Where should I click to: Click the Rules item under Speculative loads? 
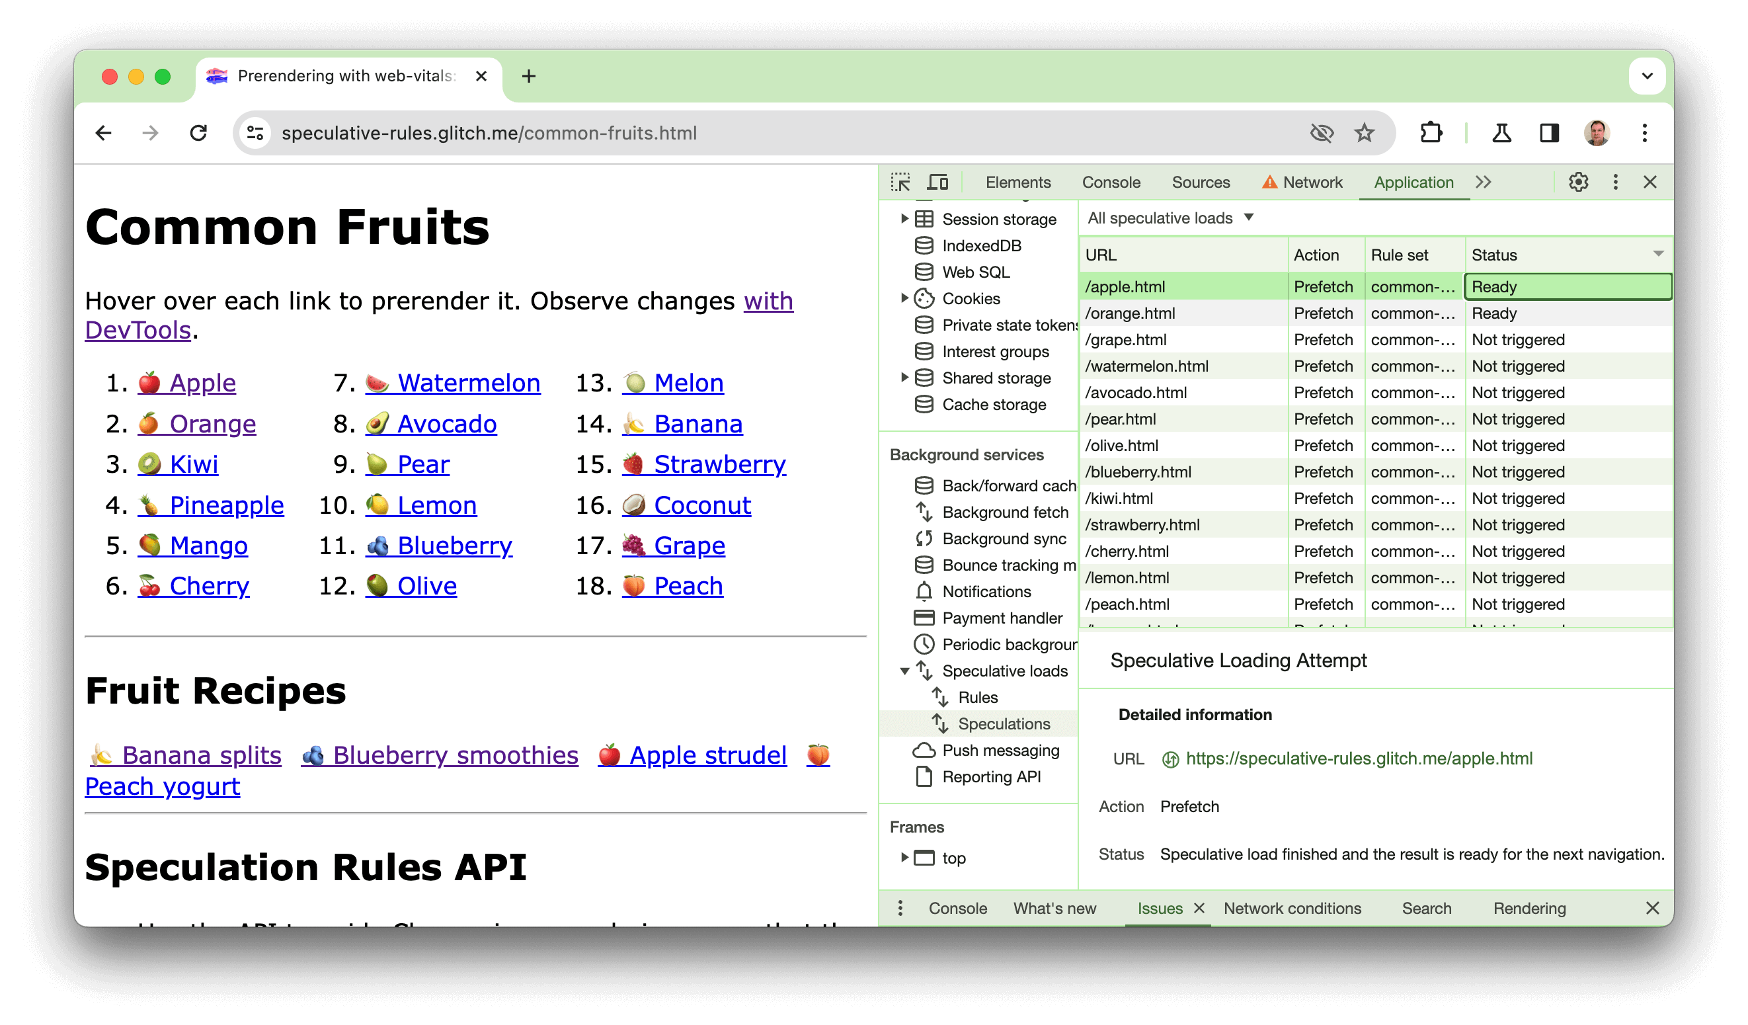[977, 698]
